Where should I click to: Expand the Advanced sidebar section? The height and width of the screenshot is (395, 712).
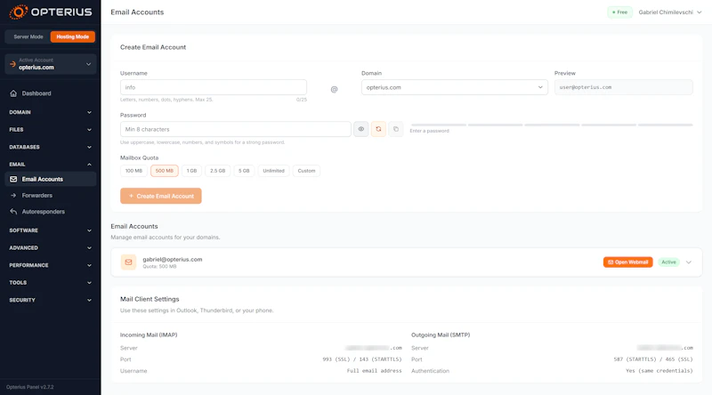[51, 248]
